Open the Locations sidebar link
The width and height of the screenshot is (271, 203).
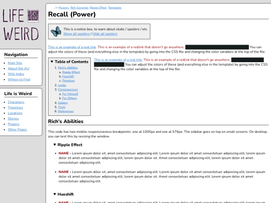coord(15,113)
